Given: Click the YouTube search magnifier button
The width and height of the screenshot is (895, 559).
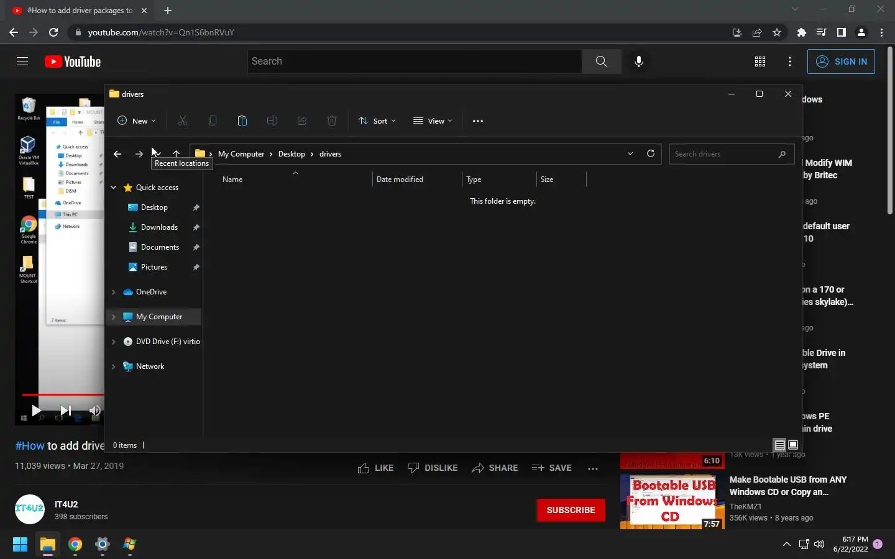Looking at the screenshot, I should point(601,61).
